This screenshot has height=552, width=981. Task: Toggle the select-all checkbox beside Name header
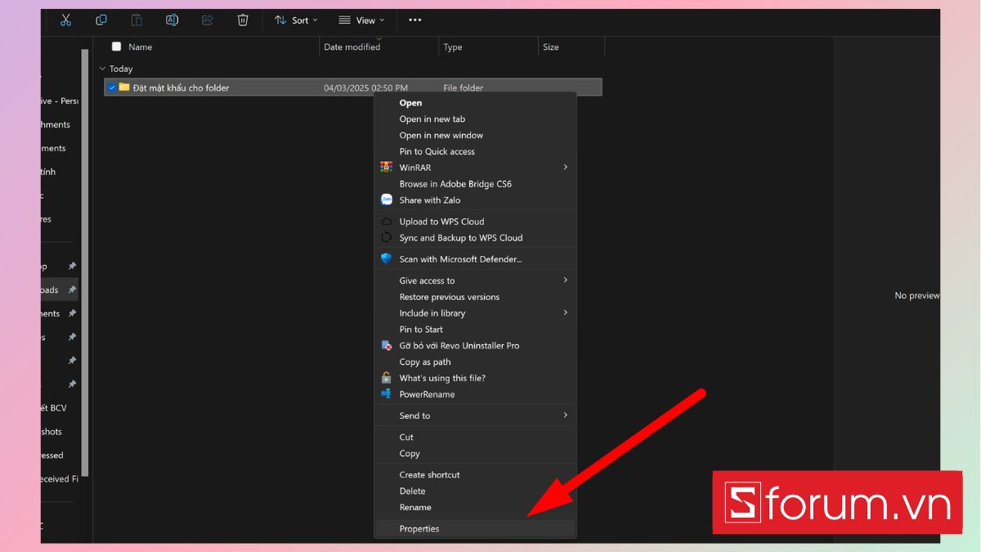(116, 47)
